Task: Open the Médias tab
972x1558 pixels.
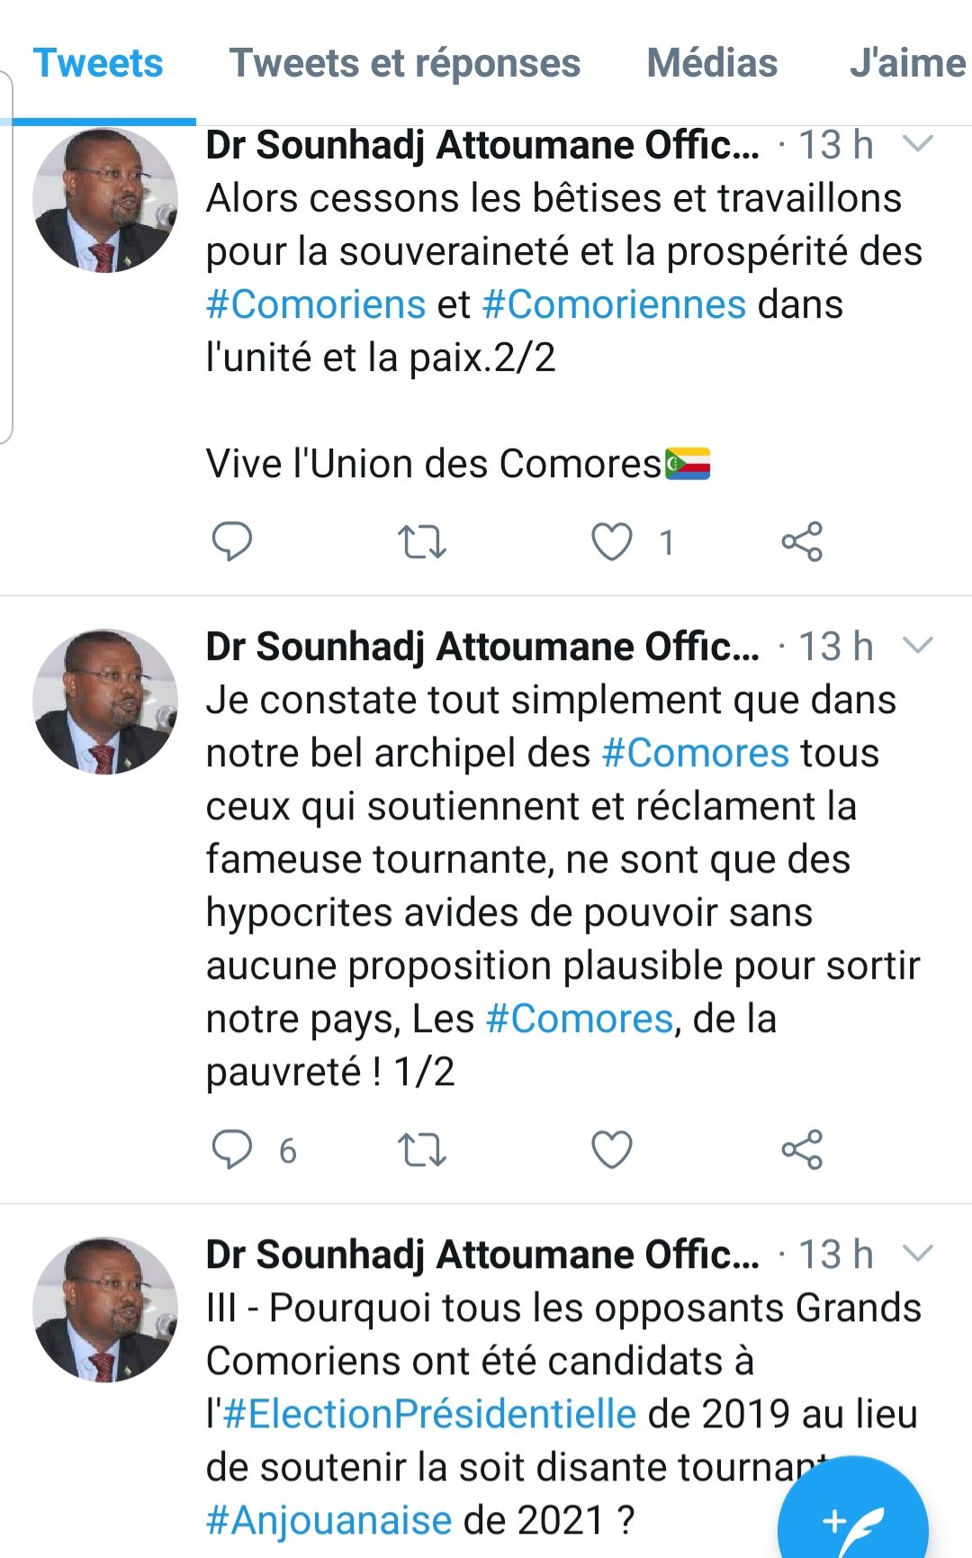Action: tap(712, 63)
